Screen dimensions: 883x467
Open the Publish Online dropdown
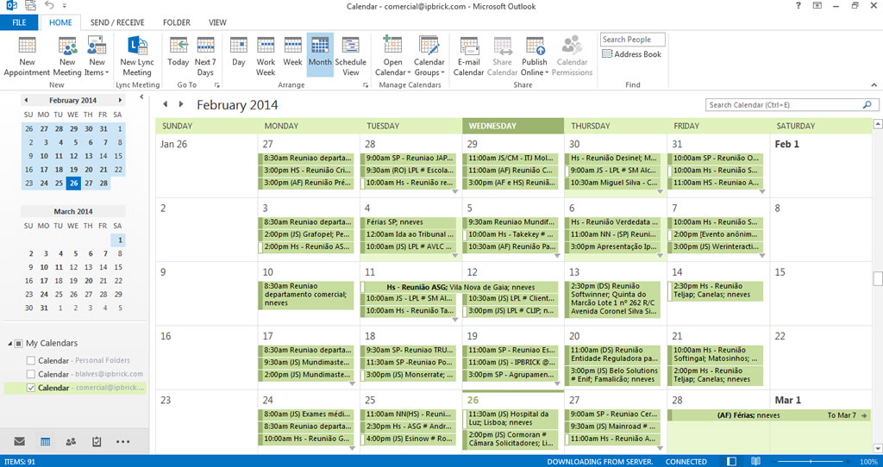(535, 56)
